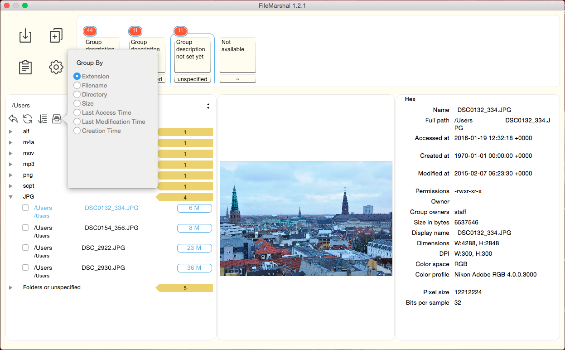The height and width of the screenshot is (350, 565).
Task: Click the import download-arrow icon
Action: [25, 36]
